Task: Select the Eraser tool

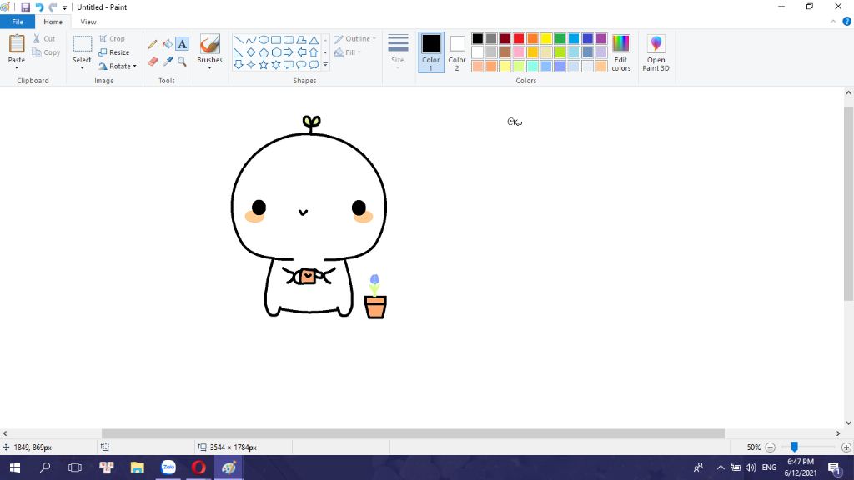Action: click(153, 62)
